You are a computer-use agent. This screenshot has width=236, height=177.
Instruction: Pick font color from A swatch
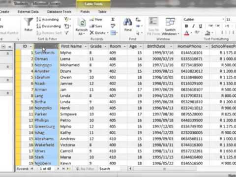[x=186, y=33]
